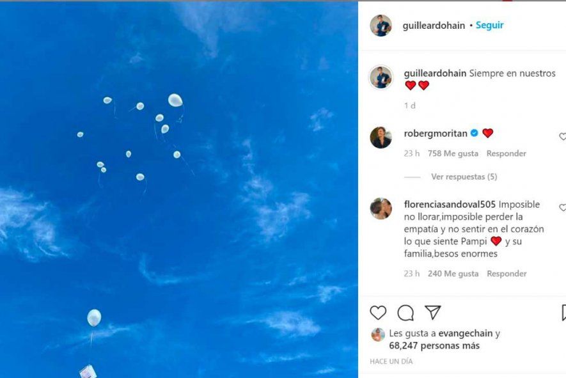Open the evangechain profile link
The image size is (566, 378).
[x=465, y=333]
